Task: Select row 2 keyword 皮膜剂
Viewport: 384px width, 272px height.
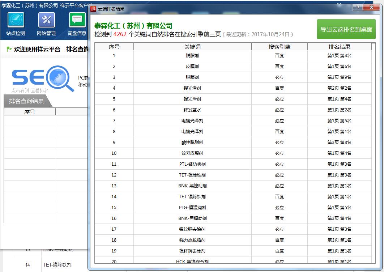Action: tap(192, 67)
